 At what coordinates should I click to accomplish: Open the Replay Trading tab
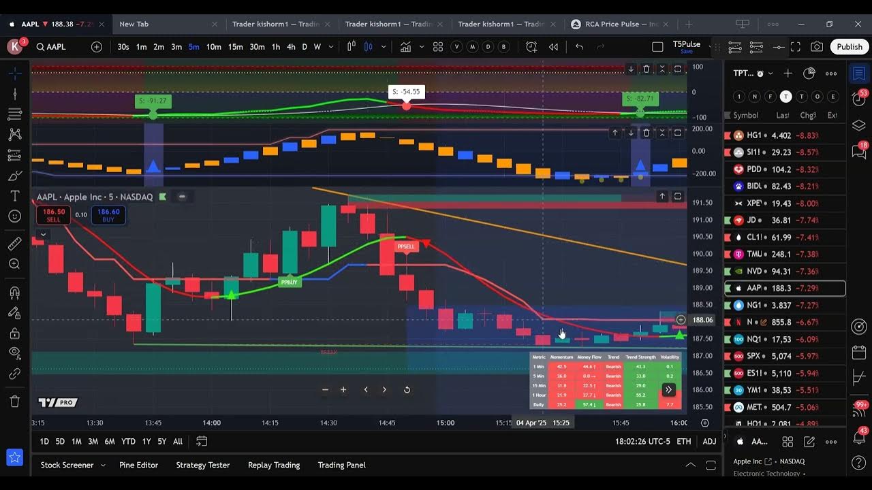coord(274,465)
